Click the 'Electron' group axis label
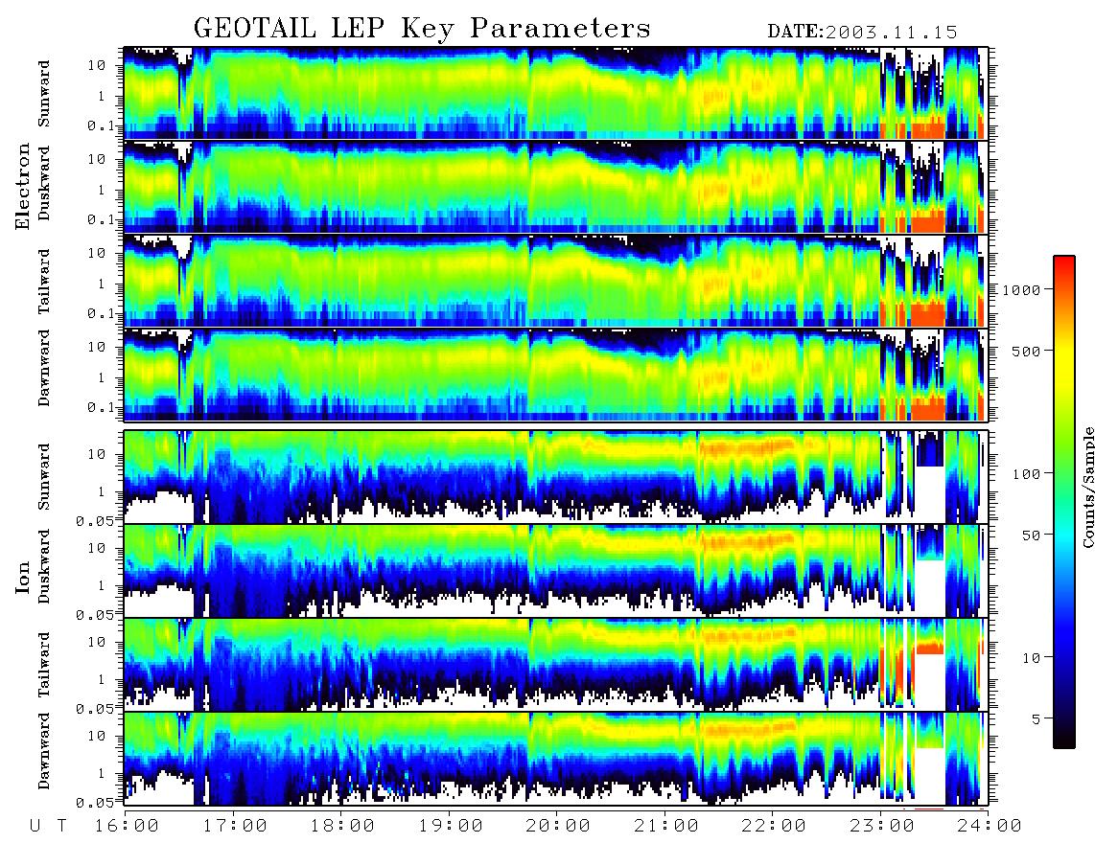This screenshot has height=843, width=1095. point(22,187)
